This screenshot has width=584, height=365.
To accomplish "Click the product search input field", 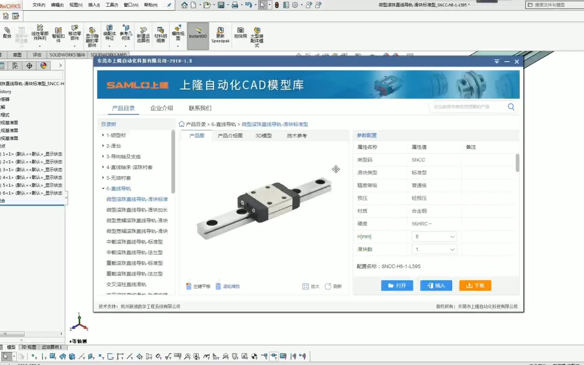I will pyautogui.click(x=468, y=107).
